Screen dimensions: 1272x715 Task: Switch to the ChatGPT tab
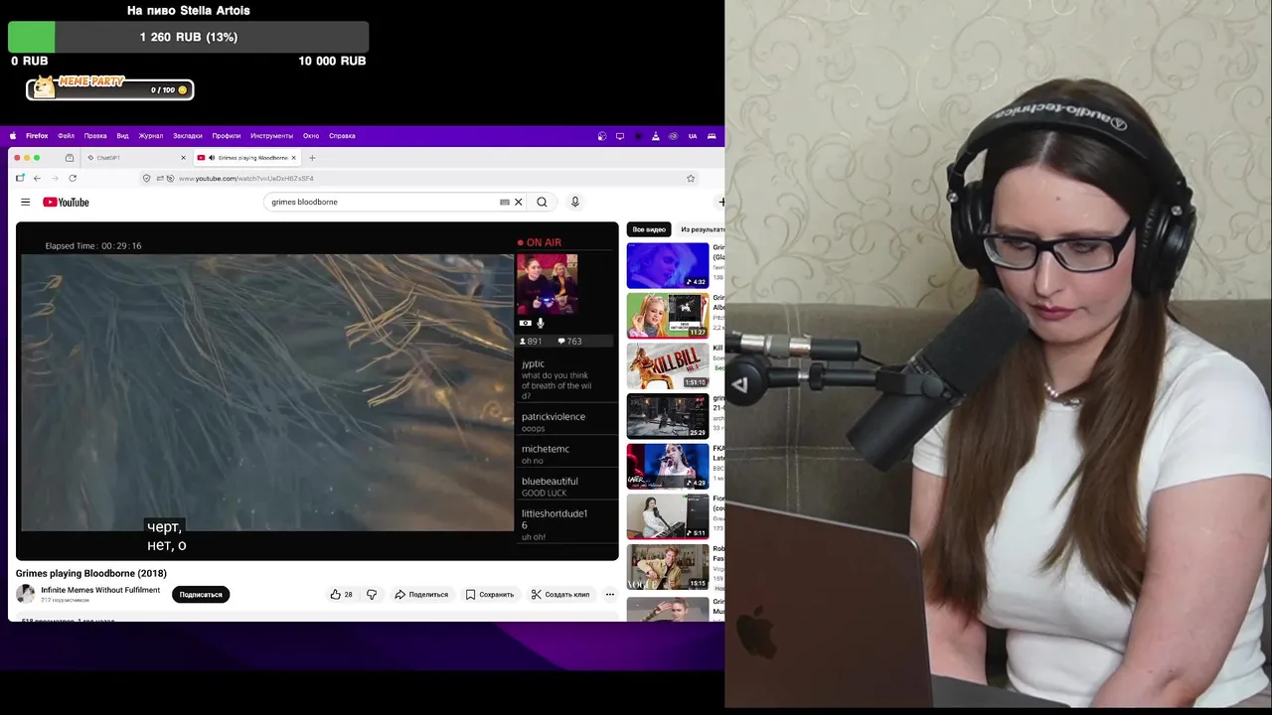pyautogui.click(x=137, y=158)
